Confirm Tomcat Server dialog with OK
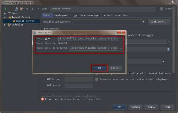The height and width of the screenshot is (113, 178). pyautogui.click(x=99, y=68)
